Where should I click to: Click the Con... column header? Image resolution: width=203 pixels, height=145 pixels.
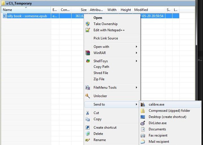[x=65, y=10]
